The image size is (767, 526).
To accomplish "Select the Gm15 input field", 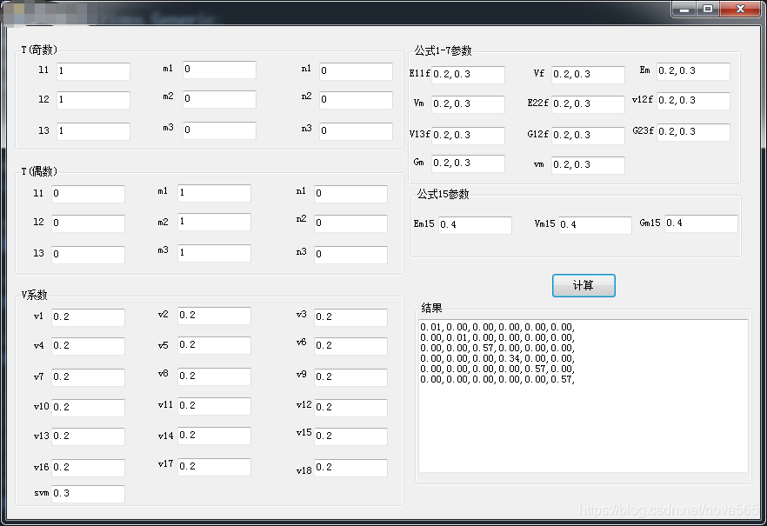I will 701,223.
